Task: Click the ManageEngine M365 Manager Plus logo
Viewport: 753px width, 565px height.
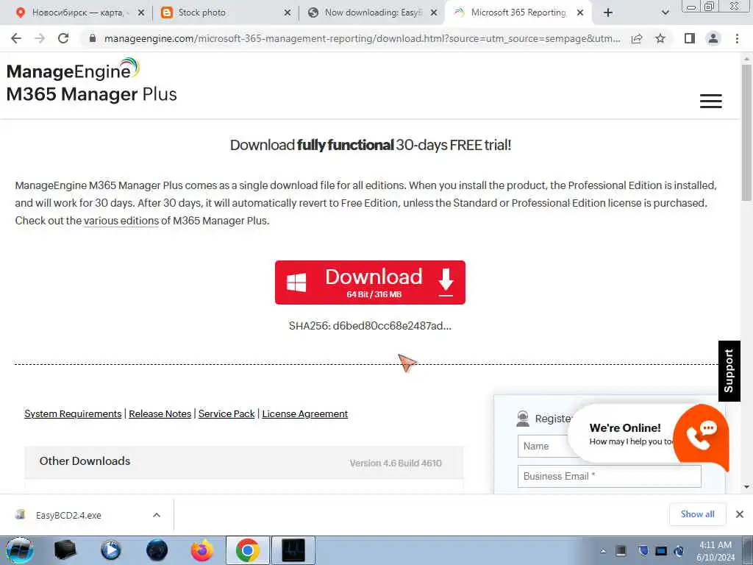Action: pyautogui.click(x=91, y=81)
